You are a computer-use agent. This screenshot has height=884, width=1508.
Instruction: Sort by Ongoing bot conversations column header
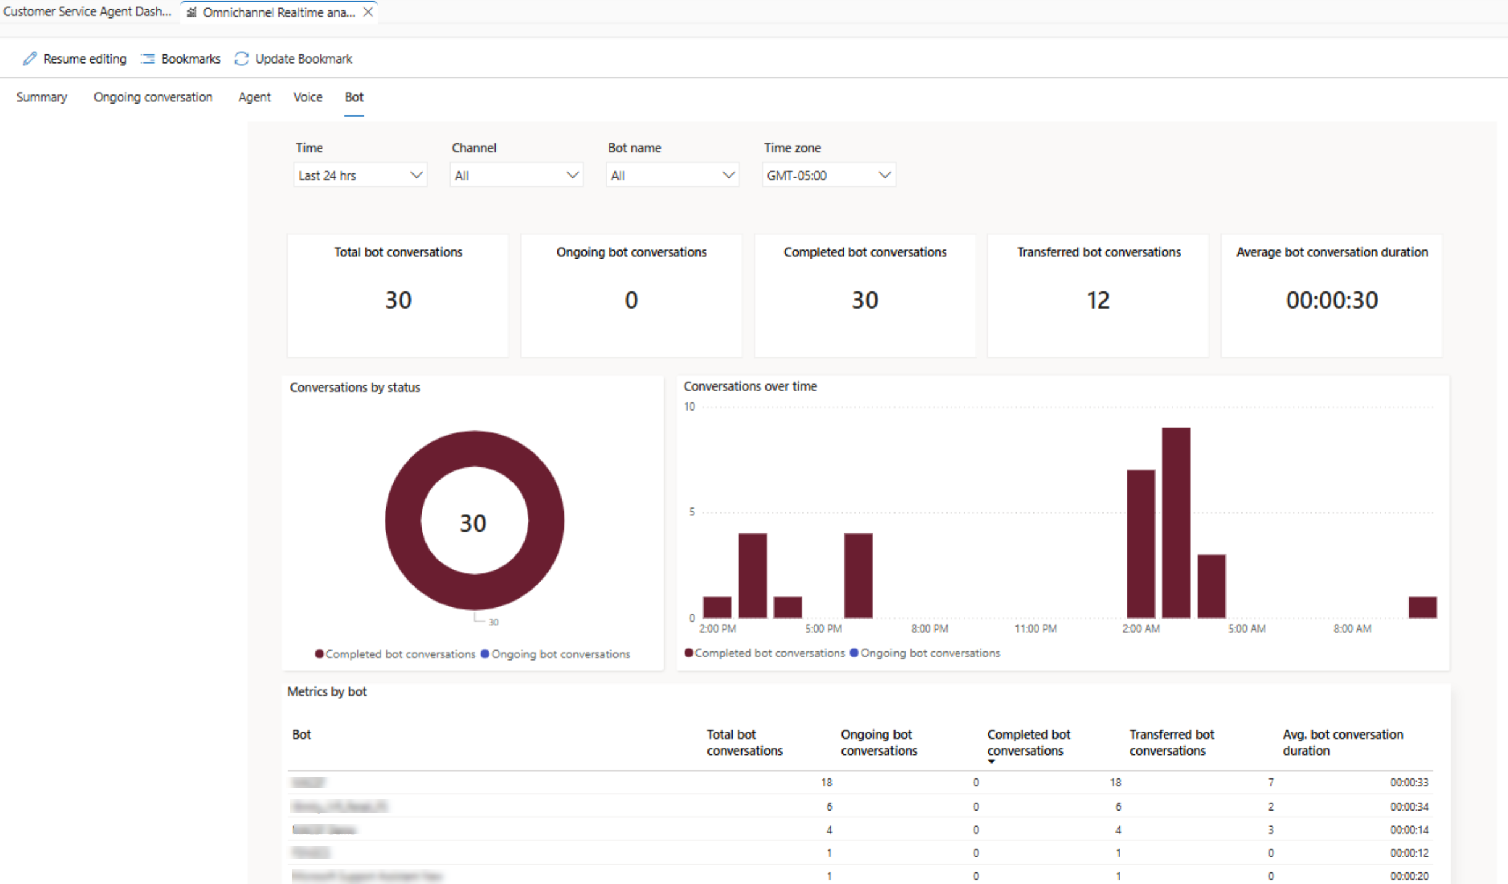click(x=879, y=743)
